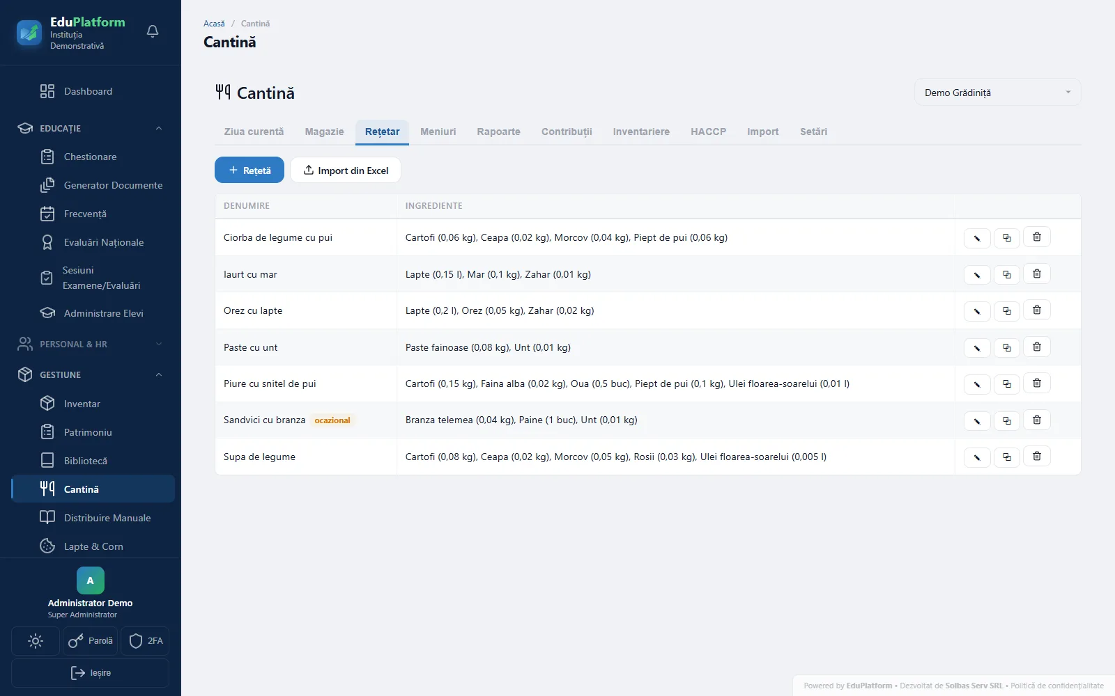Screen dimensions: 1115x696
Task: Duplicate the Piure cu snitel de pui recipe
Action: 1007,383
